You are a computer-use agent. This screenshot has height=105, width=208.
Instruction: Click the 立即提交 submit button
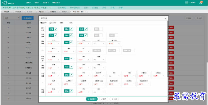(92, 99)
